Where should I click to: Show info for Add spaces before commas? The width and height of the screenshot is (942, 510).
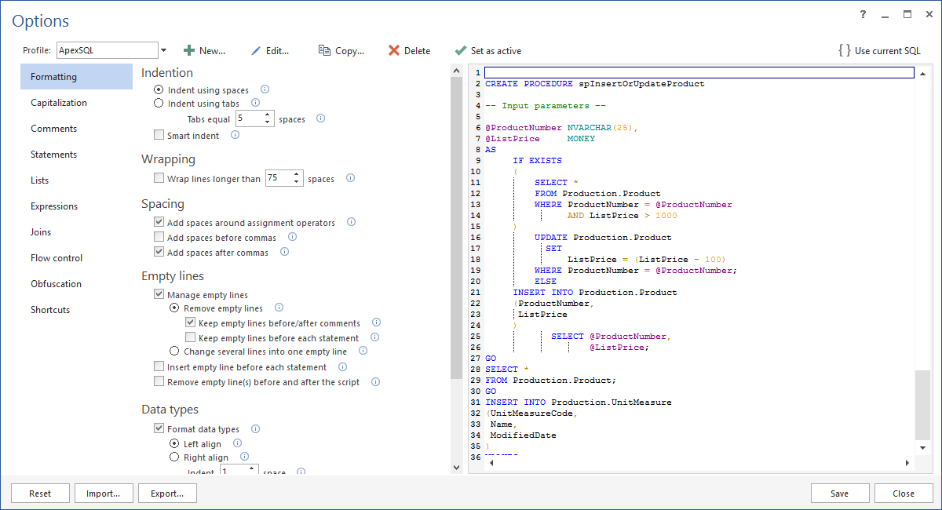point(292,237)
